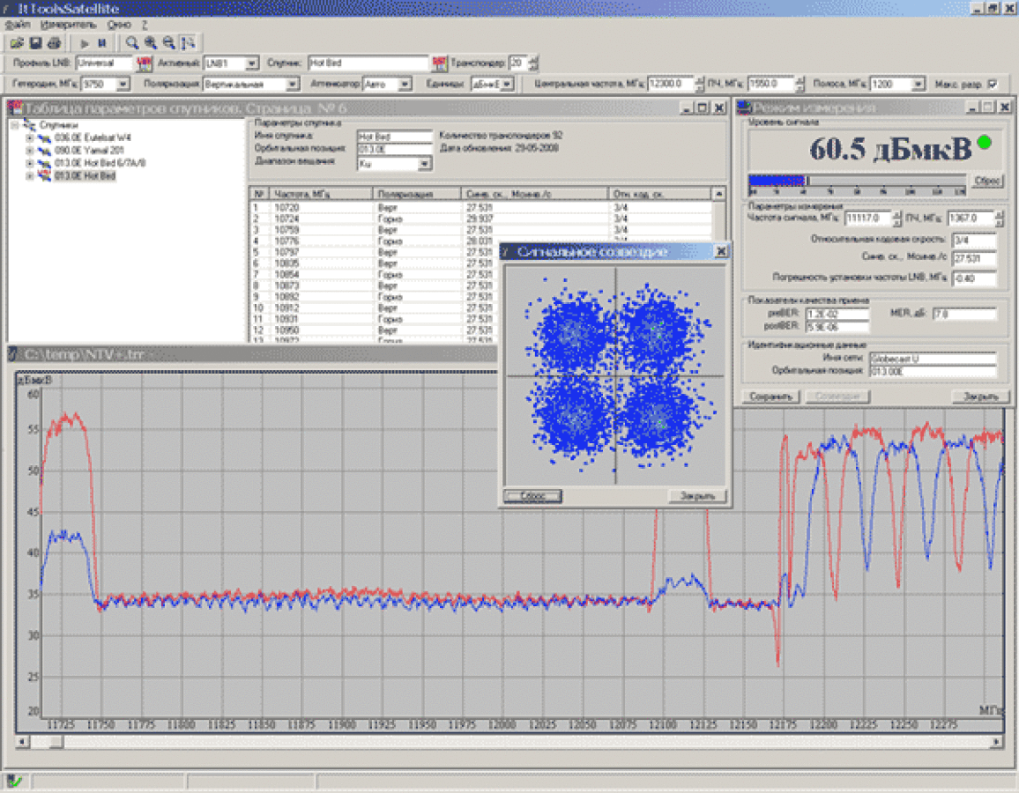
Task: Click Сохранить button in measurement panel
Action: (x=770, y=396)
